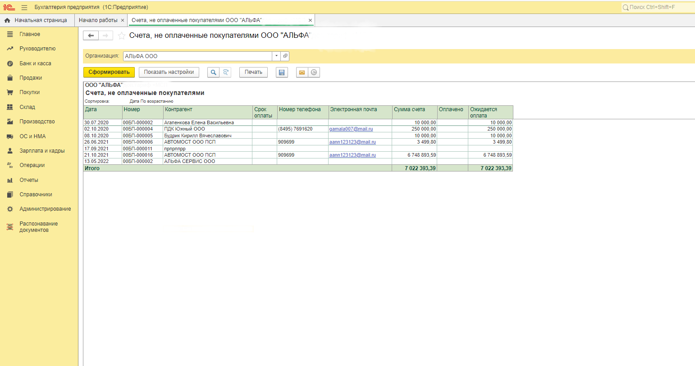Screen dimensions: 695x366
Task: Click the find-next icon beside the magnifier
Action: [x=225, y=72]
